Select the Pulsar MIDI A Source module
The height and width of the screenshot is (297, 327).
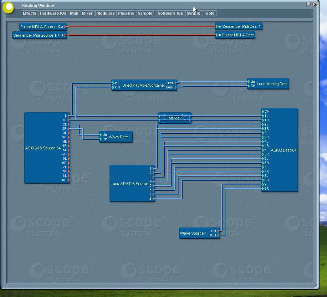point(43,27)
